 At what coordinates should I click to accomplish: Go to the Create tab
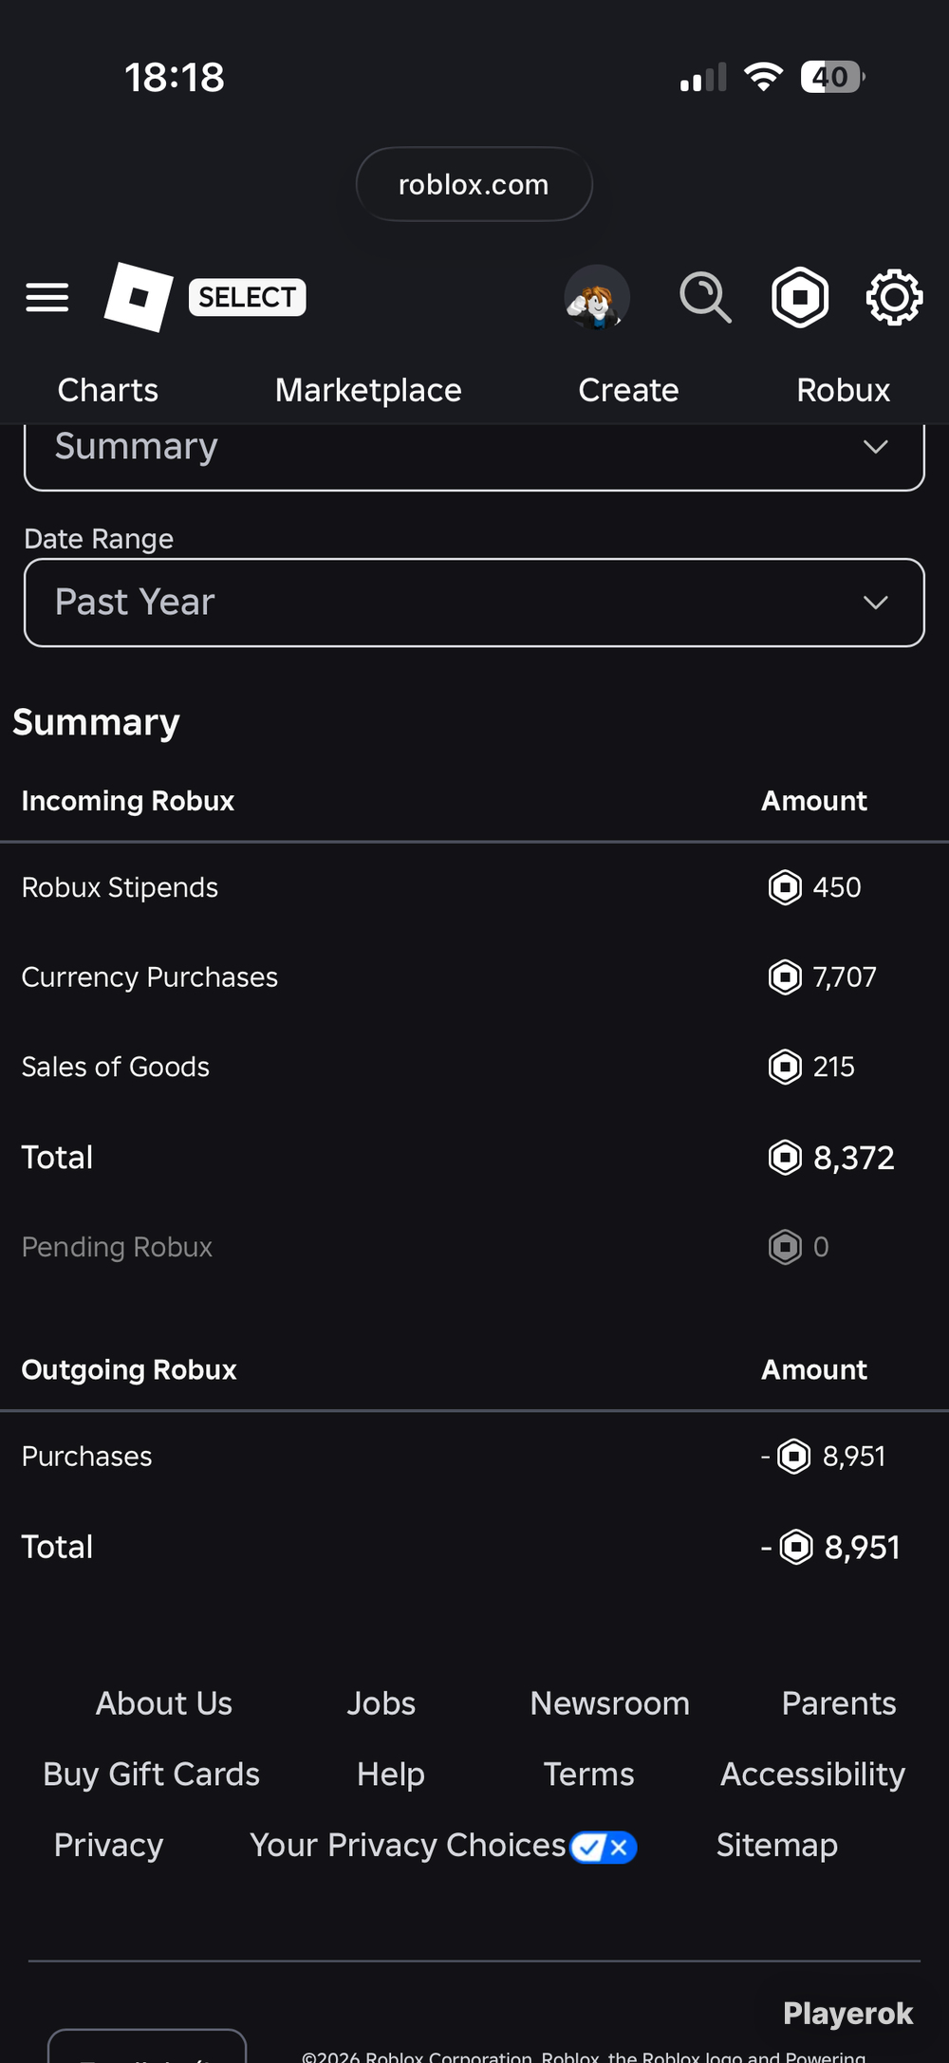click(628, 390)
